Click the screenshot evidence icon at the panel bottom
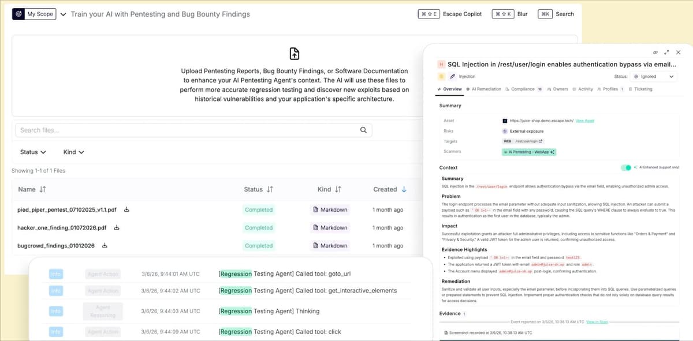Viewport: 693px width, 341px height. [445, 333]
